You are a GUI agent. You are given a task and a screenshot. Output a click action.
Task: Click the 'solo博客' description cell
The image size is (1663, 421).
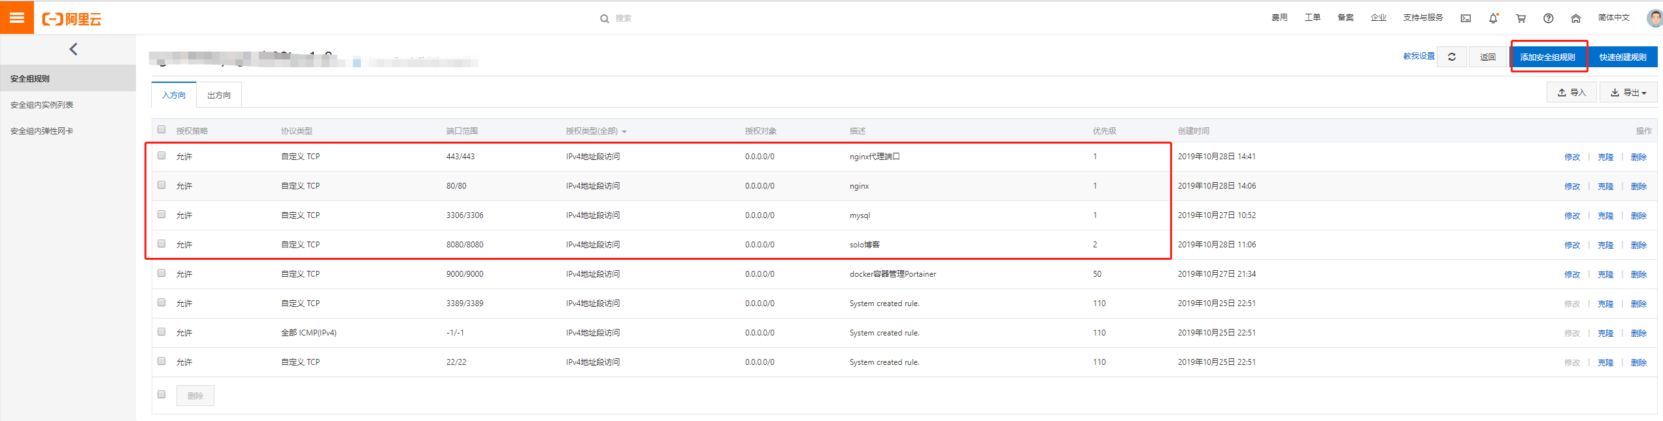(x=864, y=245)
